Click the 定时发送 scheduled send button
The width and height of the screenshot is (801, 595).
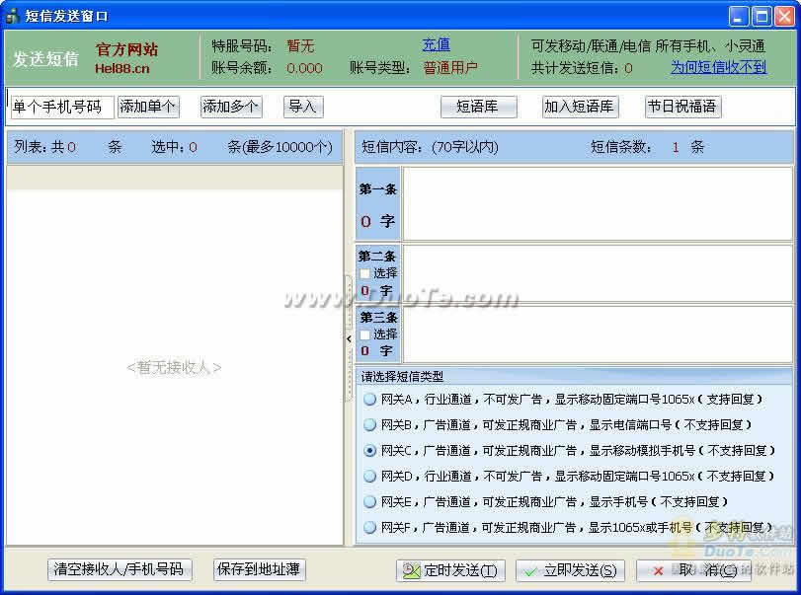pyautogui.click(x=451, y=570)
